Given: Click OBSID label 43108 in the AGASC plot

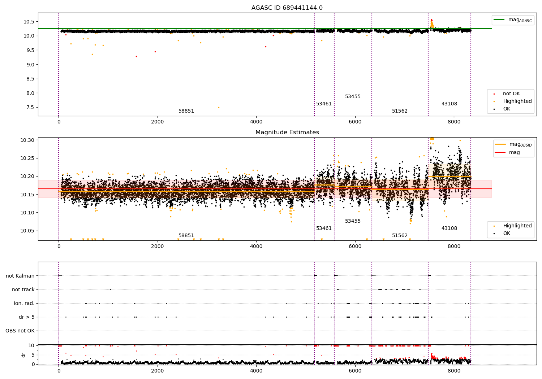Looking at the screenshot, I should [449, 104].
